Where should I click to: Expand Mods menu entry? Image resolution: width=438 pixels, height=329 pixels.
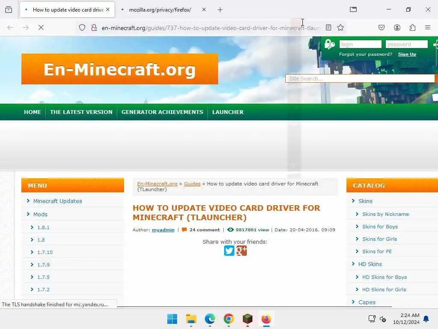tap(40, 214)
